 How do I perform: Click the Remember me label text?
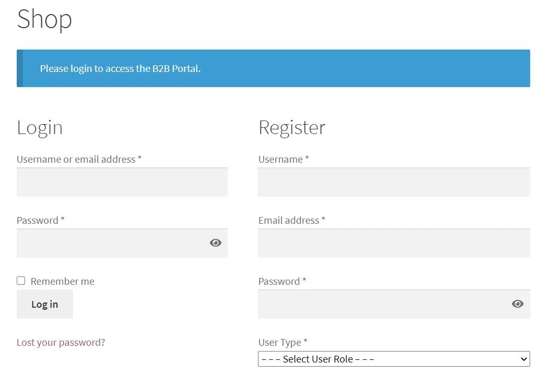pyautogui.click(x=62, y=282)
